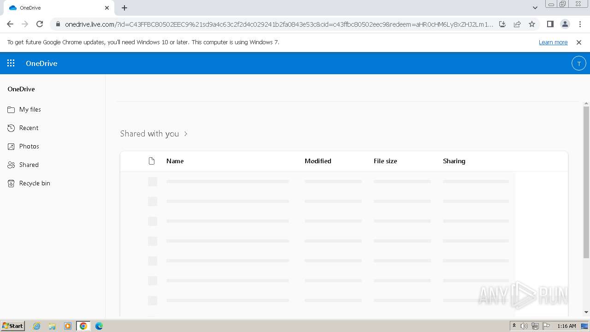590x332 pixels.
Task: Close the OneDrive tab
Action: click(x=107, y=8)
